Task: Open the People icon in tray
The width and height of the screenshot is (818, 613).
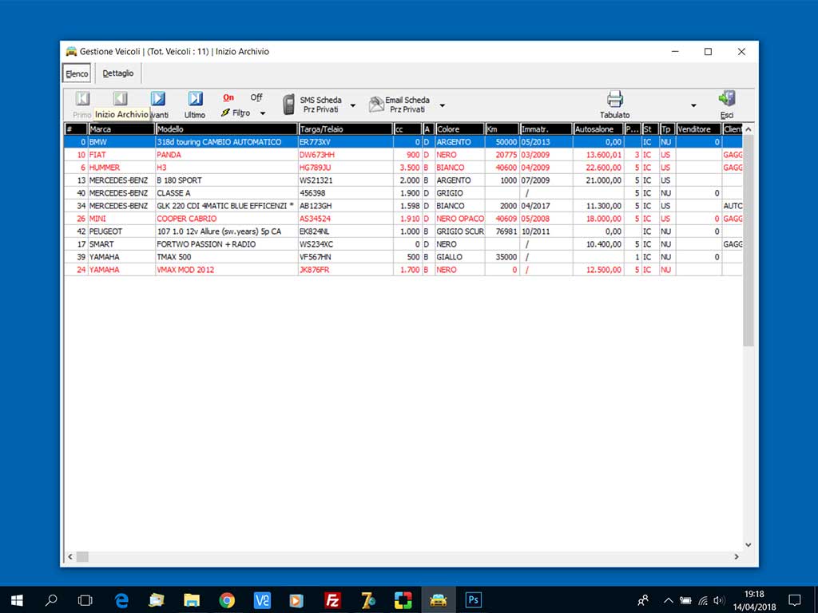Action: tap(643, 600)
